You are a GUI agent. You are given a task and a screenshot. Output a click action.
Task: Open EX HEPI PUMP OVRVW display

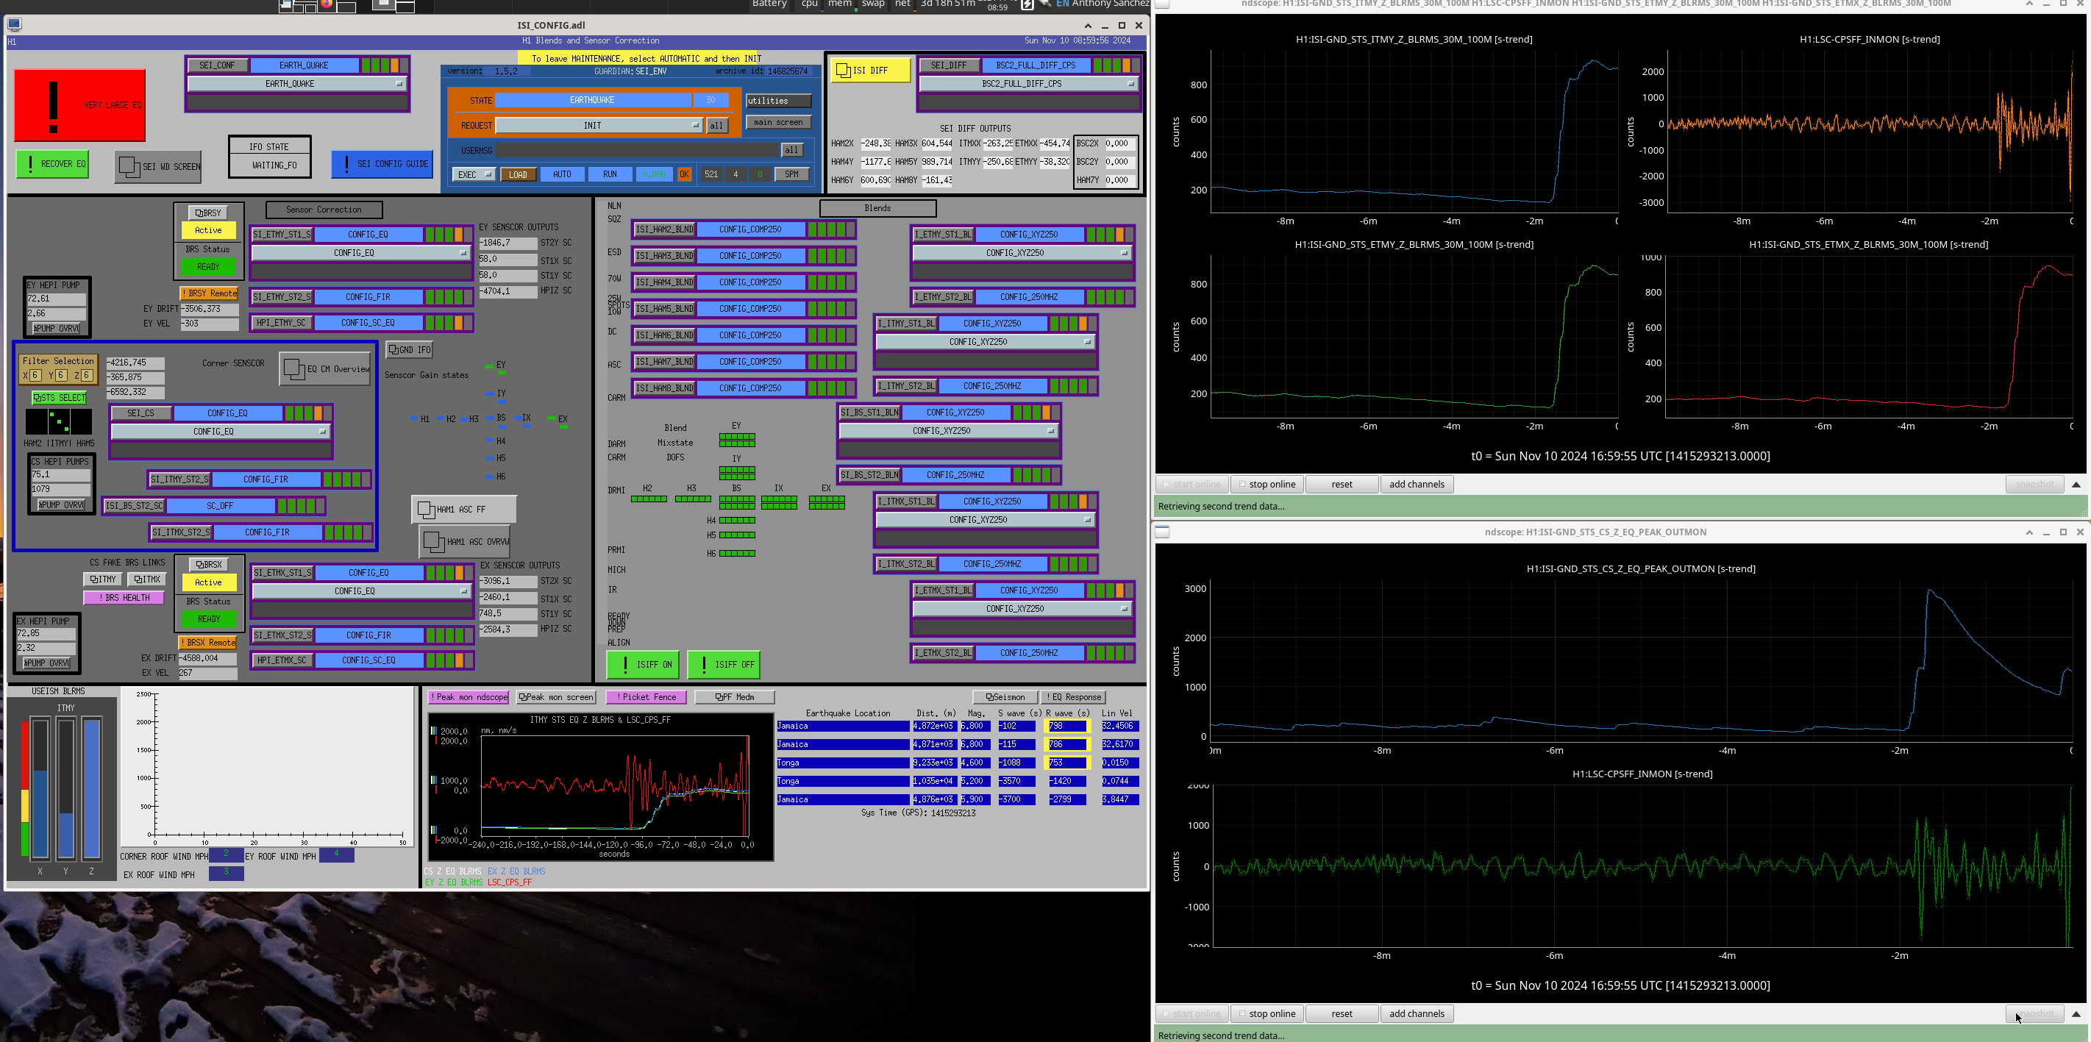click(46, 663)
